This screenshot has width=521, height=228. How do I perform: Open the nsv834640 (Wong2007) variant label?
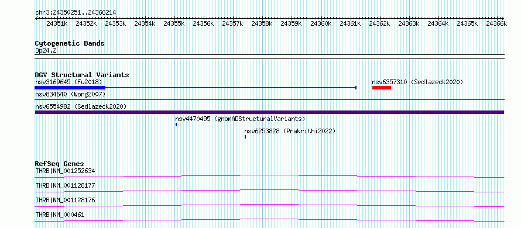pyautogui.click(x=70, y=95)
